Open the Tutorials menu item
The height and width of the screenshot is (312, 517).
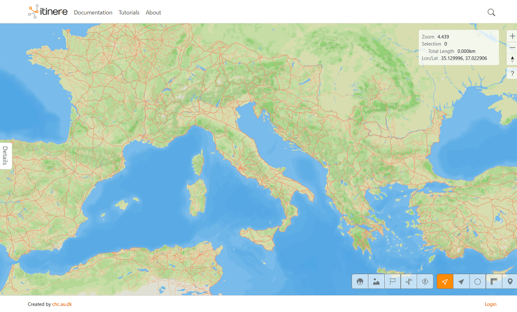coord(129,12)
